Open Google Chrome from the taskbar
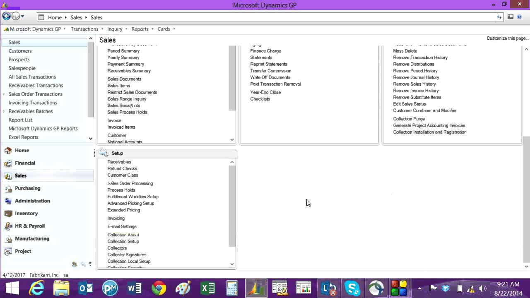530x298 pixels. point(159,288)
